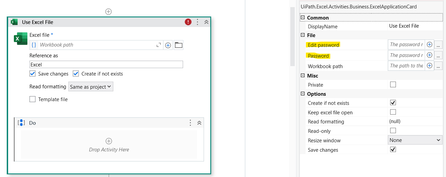Uncheck Save changes in the activity card
Viewport: 446px width, 177px height.
click(x=32, y=73)
